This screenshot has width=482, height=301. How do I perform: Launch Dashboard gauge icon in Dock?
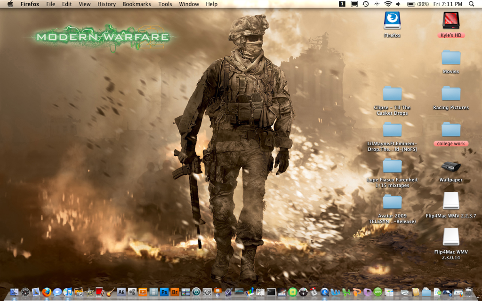[x=25, y=292]
